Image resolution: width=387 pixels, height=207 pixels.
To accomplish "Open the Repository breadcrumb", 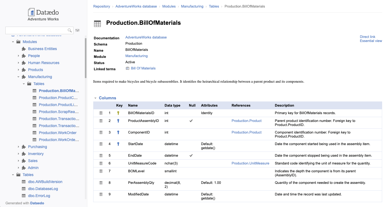I will tap(102, 6).
